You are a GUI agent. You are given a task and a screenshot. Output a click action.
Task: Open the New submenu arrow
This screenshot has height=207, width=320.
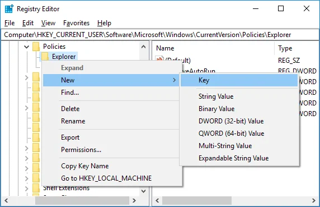(174, 80)
